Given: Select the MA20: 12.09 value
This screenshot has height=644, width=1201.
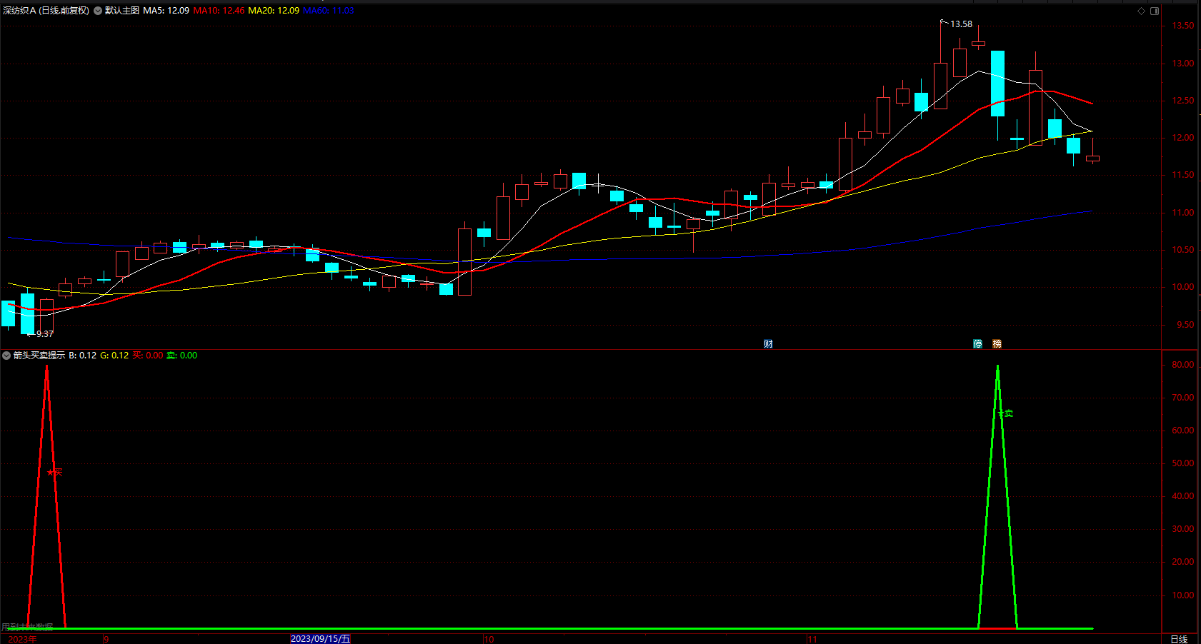Looking at the screenshot, I should [274, 11].
